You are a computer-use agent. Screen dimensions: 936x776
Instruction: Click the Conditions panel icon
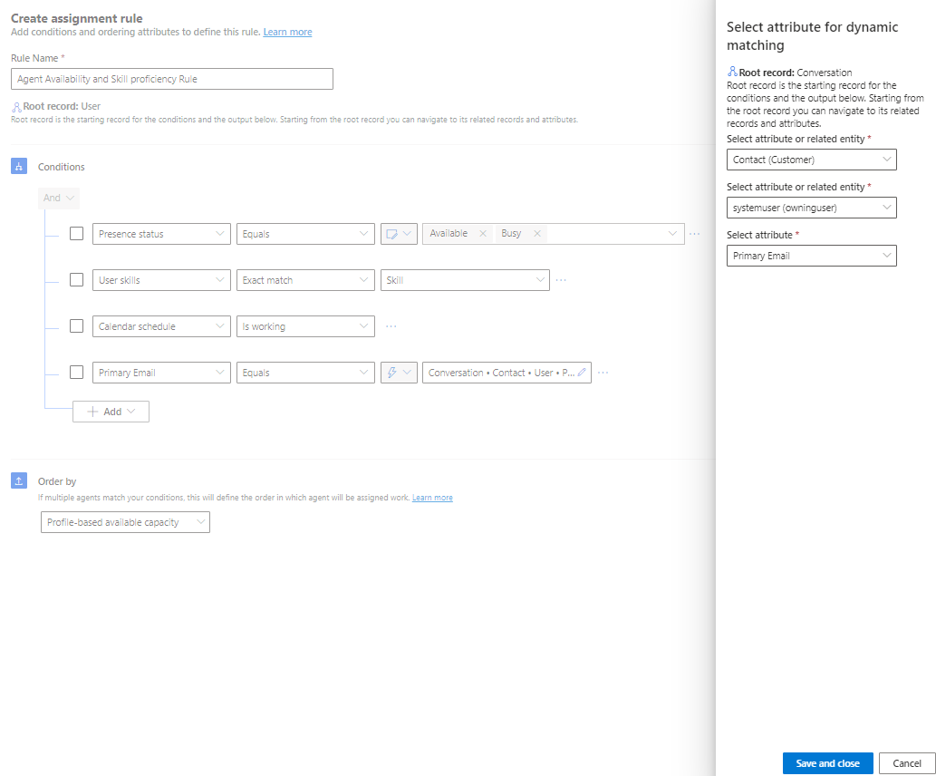[x=19, y=166]
